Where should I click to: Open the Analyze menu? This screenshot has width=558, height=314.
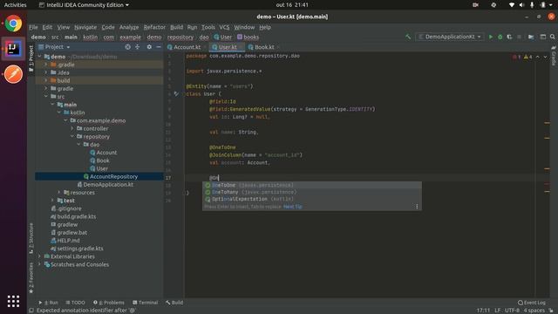129,27
